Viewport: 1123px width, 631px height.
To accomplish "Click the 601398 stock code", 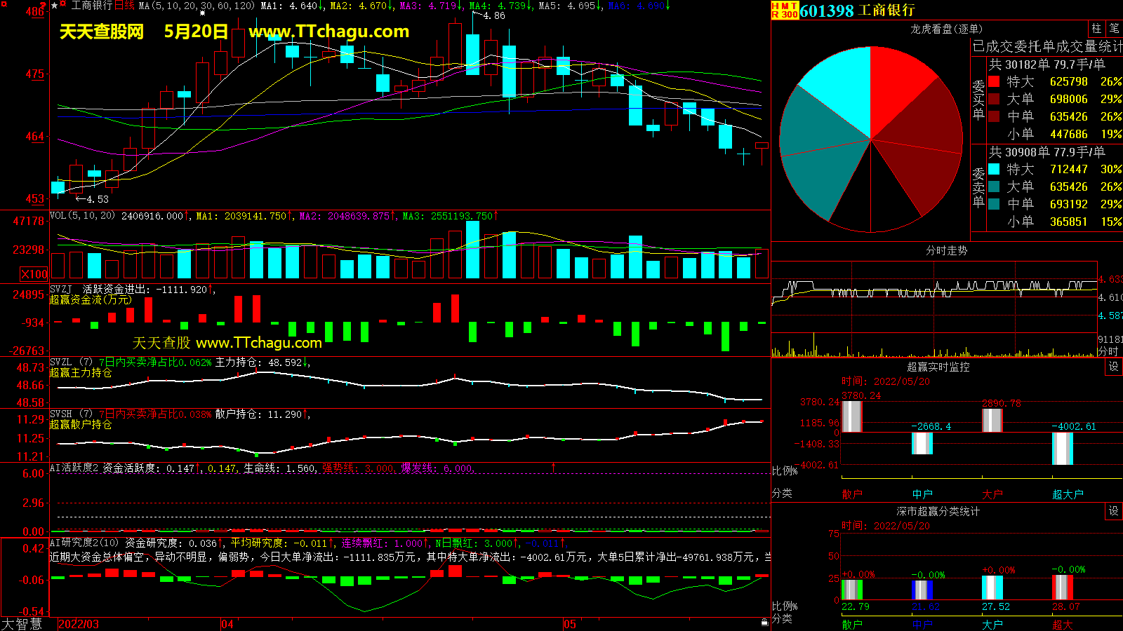I will (826, 11).
